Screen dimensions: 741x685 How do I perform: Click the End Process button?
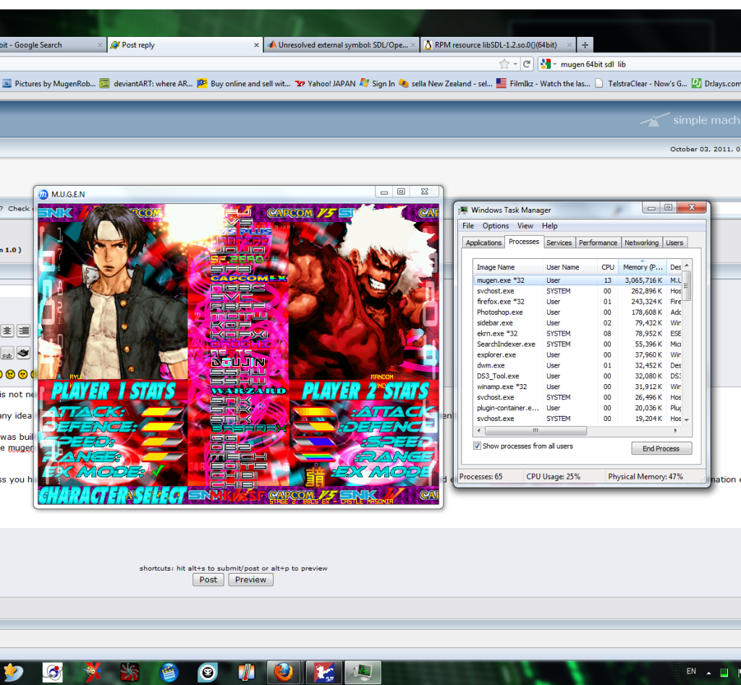[x=661, y=448]
